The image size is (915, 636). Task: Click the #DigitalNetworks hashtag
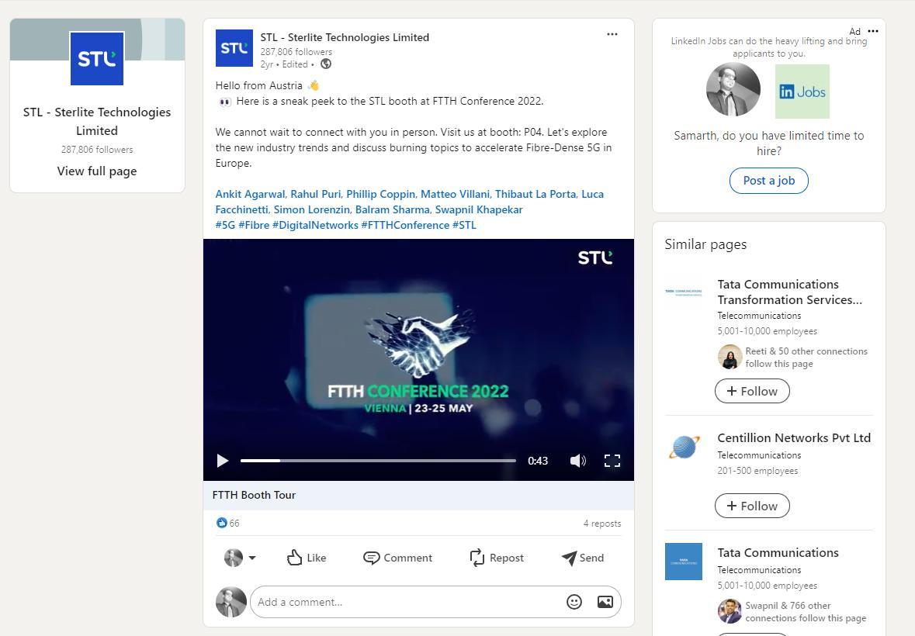315,225
